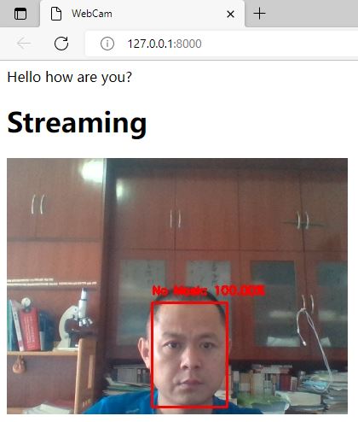View site information icon in address bar

click(107, 44)
